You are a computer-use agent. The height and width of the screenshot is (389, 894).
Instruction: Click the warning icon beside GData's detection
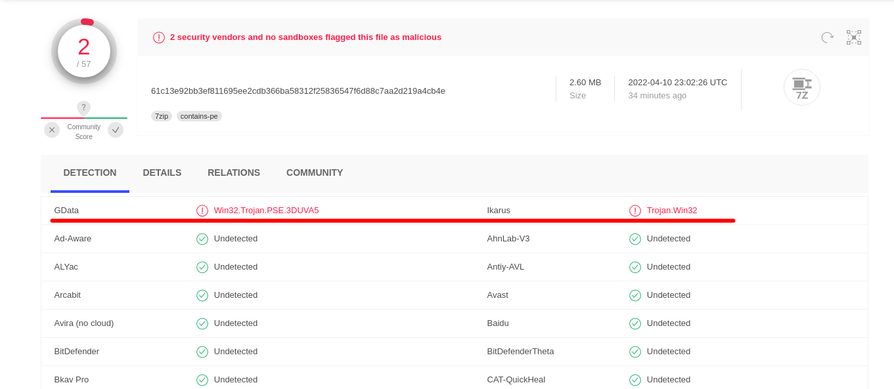202,210
